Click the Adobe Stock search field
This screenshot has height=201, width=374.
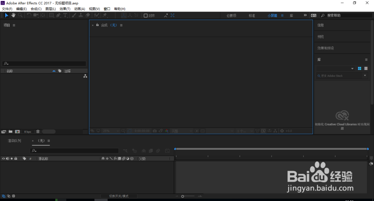coord(340,76)
